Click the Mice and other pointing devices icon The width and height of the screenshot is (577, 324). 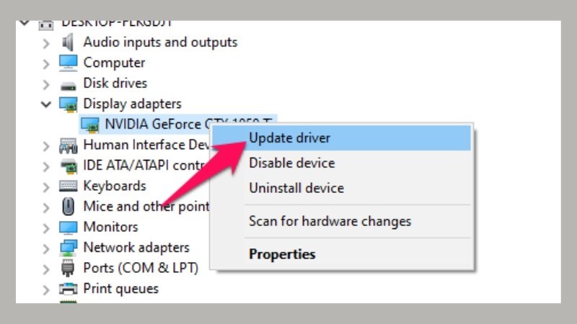68,207
